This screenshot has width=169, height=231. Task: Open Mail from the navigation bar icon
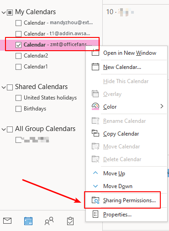click(x=7, y=220)
